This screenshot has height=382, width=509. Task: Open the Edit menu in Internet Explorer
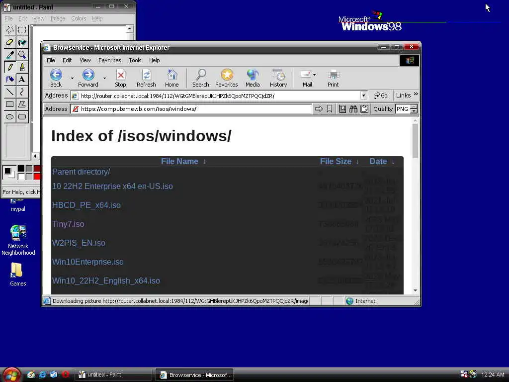[67, 60]
